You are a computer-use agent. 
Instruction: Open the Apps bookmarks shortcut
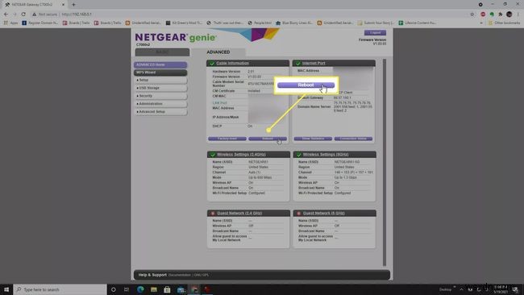pos(10,23)
